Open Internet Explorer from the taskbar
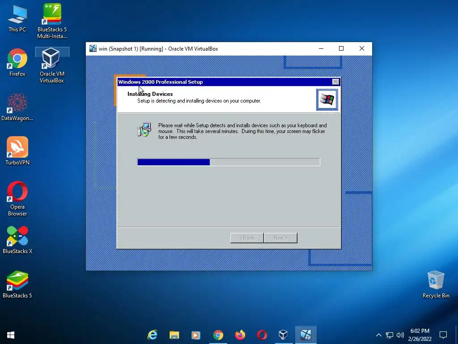The image size is (458, 344). [152, 335]
